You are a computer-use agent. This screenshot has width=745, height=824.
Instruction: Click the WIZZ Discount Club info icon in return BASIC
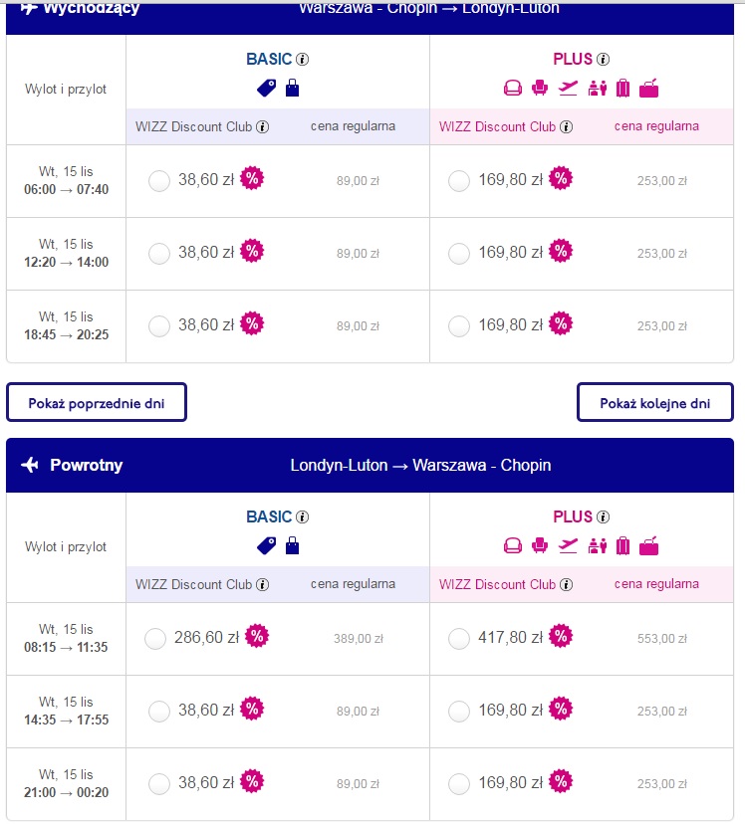(x=262, y=585)
